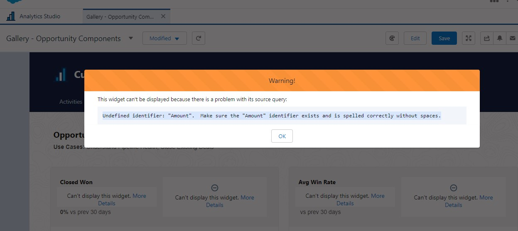
Task: Open the Modified view dropdown
Action: pyautogui.click(x=164, y=38)
